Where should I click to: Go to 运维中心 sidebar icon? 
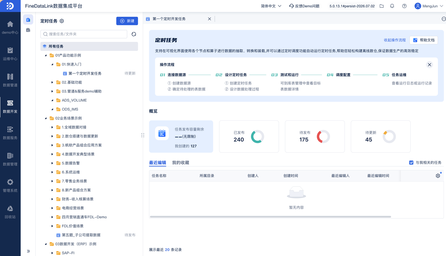point(10,54)
